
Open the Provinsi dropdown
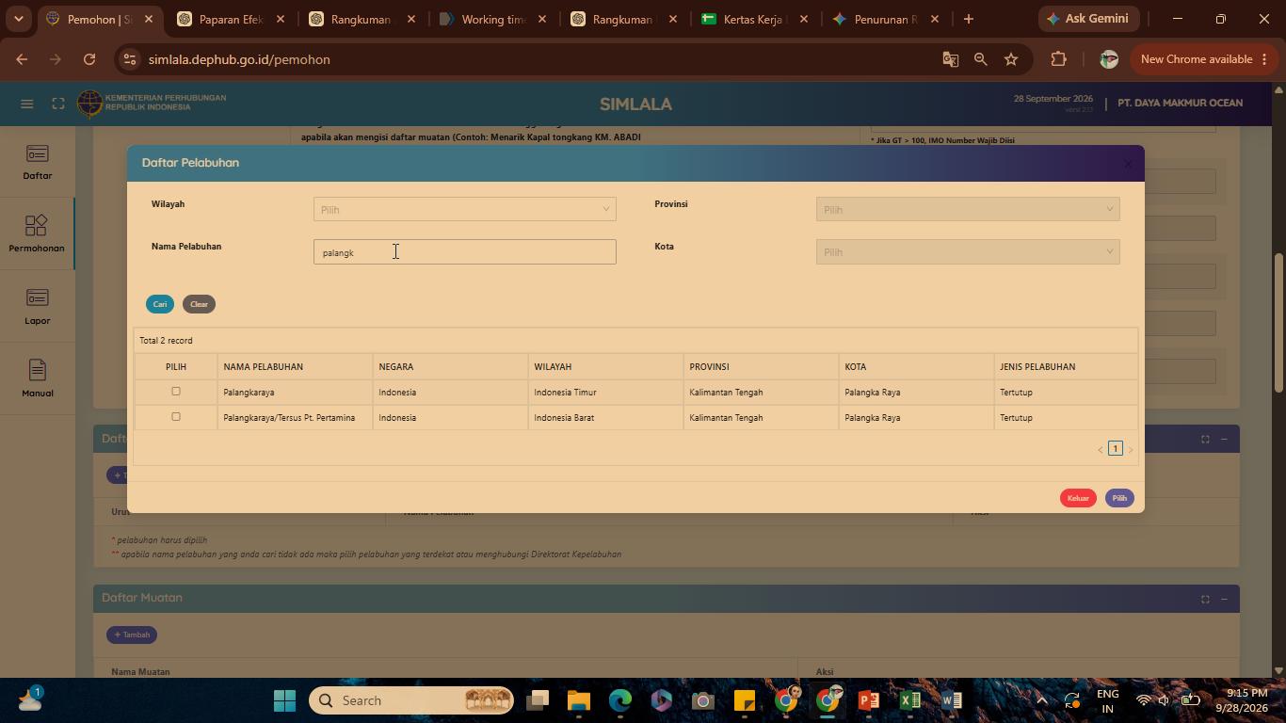(968, 209)
